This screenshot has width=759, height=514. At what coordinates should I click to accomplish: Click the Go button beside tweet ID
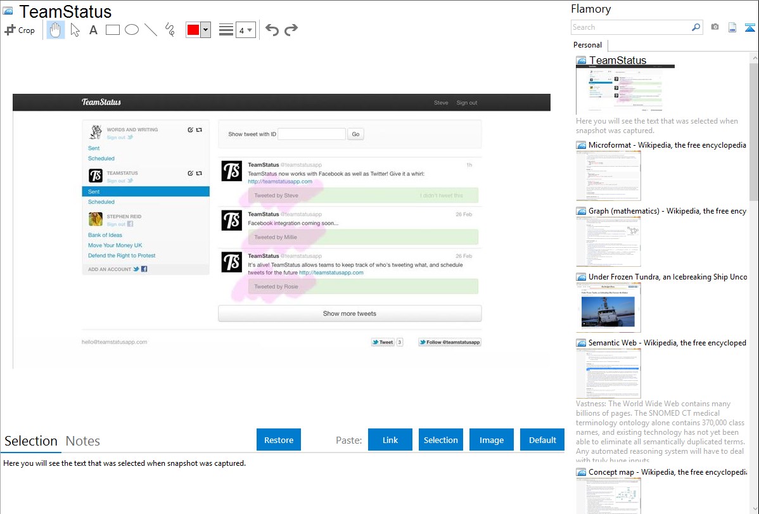coord(356,134)
